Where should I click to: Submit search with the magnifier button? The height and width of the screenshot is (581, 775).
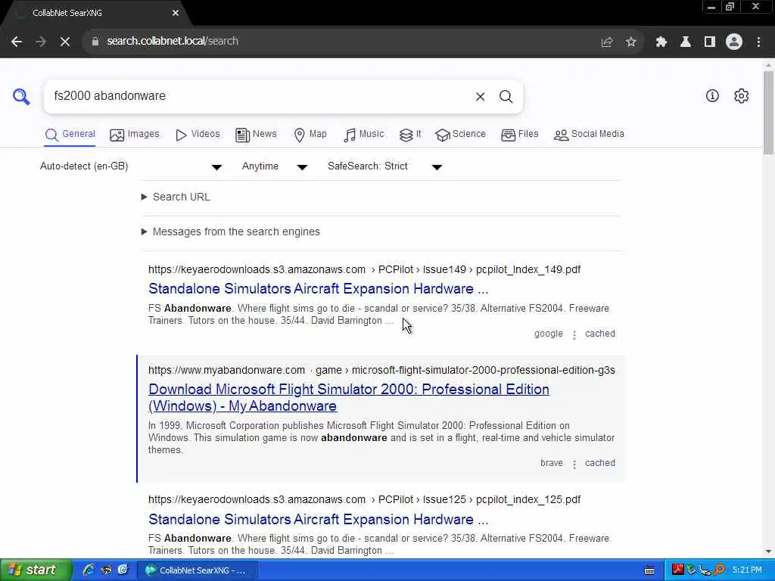click(x=506, y=97)
